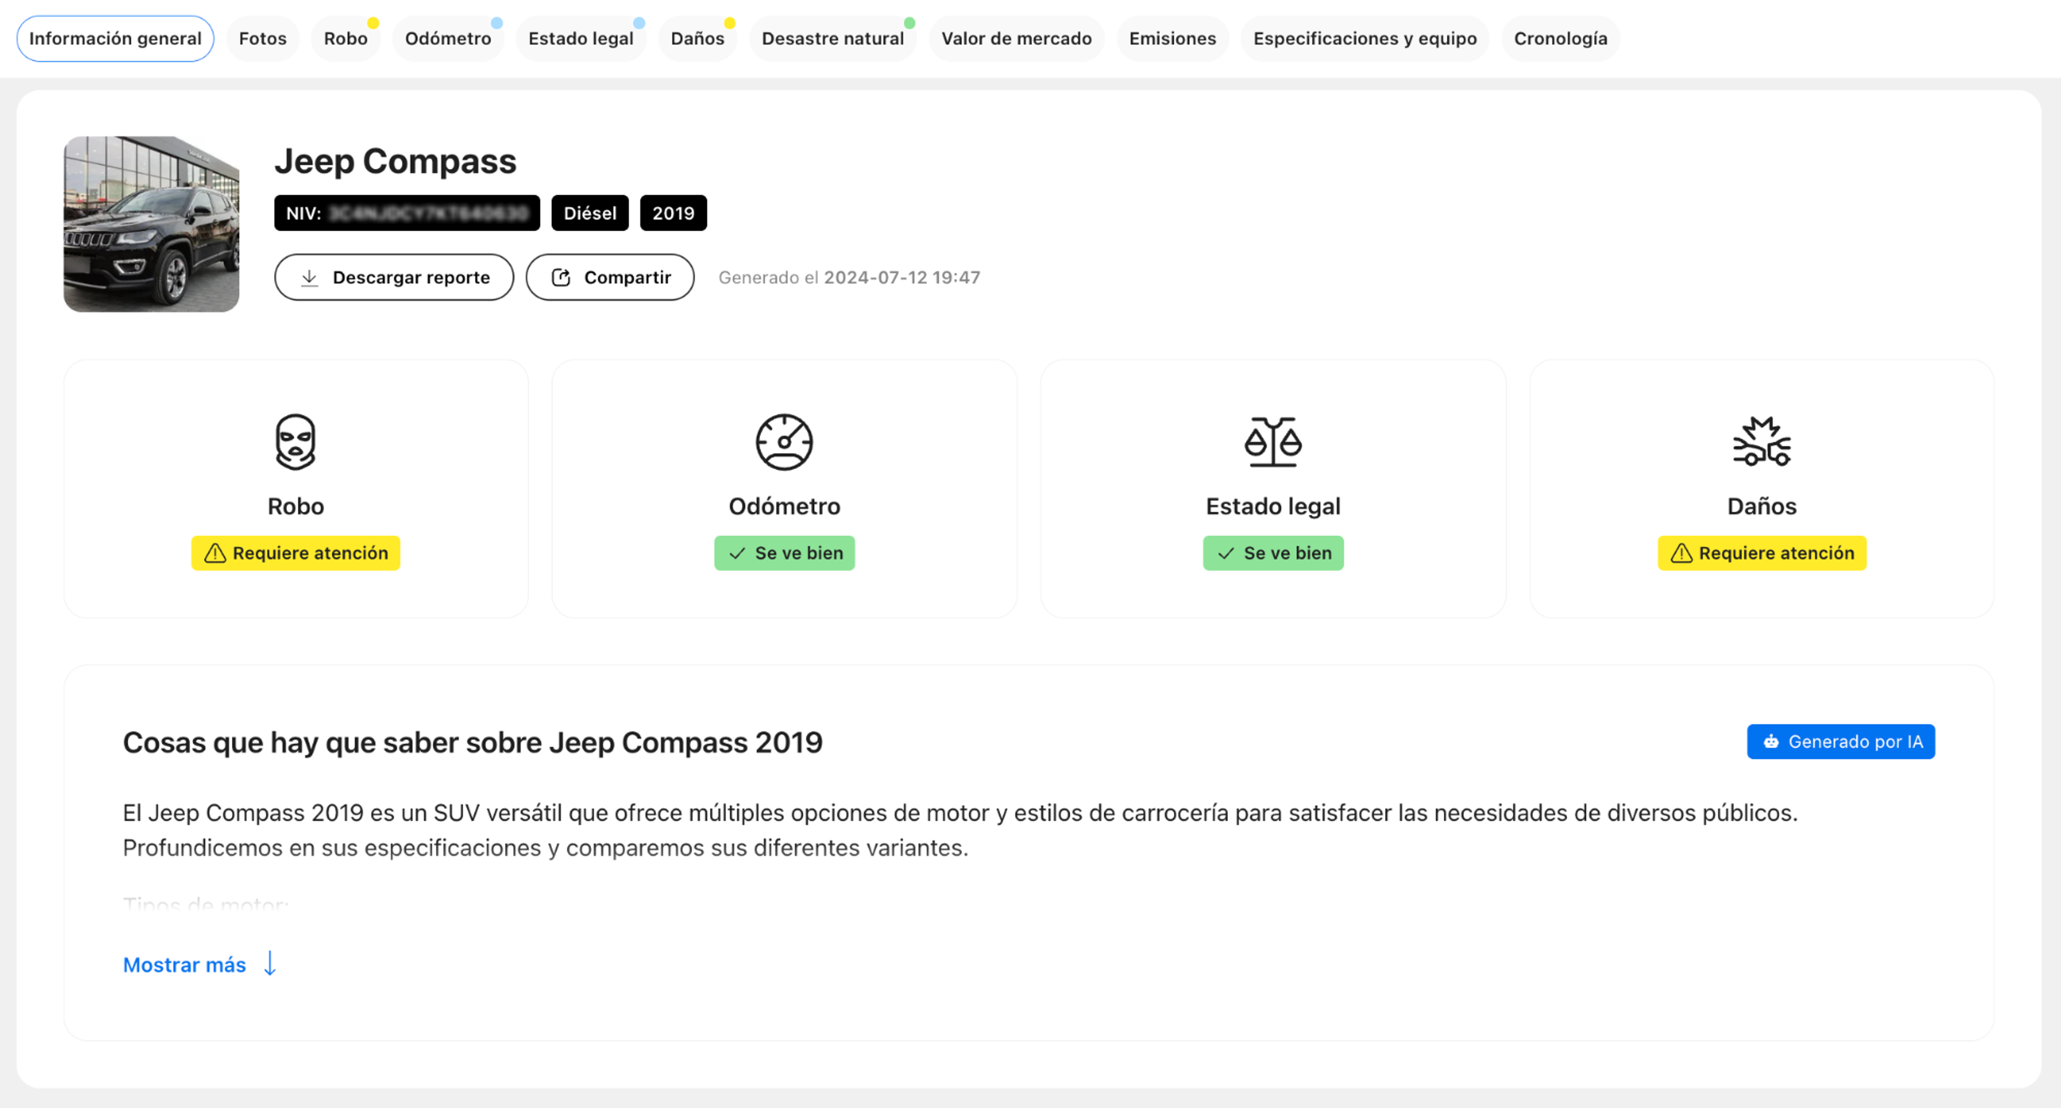
Task: Select the Odómetro tab
Action: click(x=448, y=39)
